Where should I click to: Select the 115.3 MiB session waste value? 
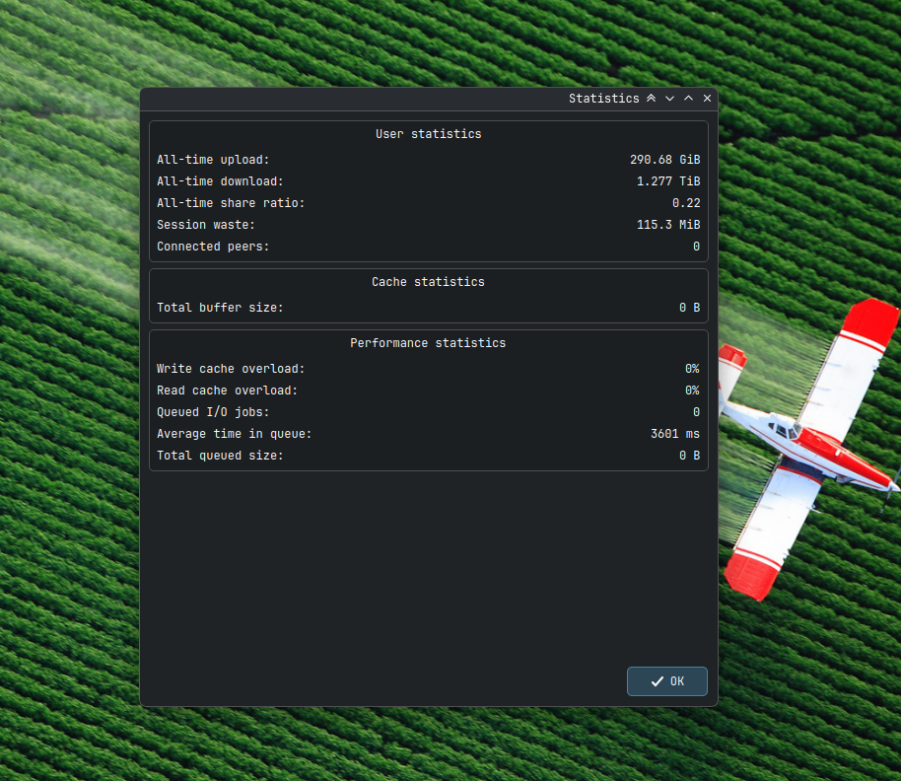668,225
